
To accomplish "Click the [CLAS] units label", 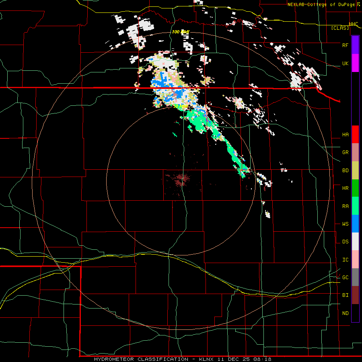I will coord(340,28).
